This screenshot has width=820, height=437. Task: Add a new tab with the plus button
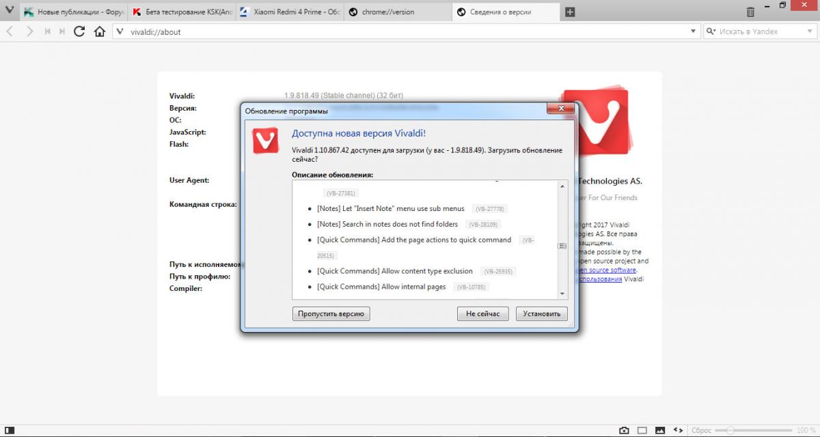coord(570,12)
